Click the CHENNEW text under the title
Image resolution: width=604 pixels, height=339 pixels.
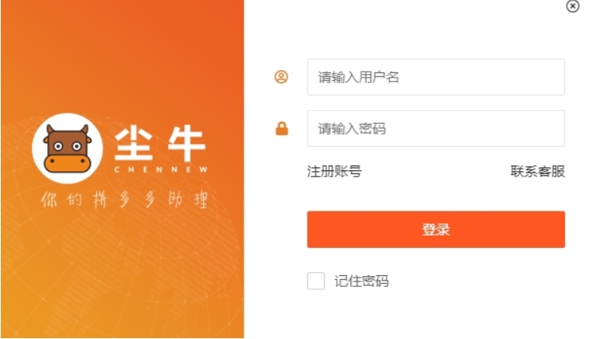[161, 169]
